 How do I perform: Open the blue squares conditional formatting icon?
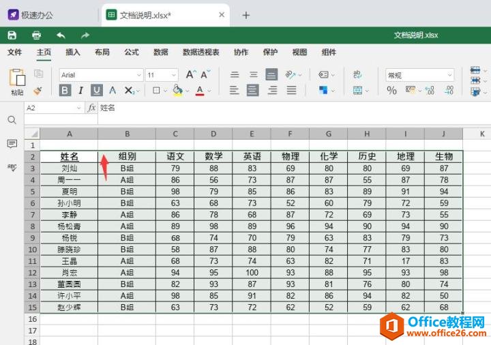click(323, 90)
